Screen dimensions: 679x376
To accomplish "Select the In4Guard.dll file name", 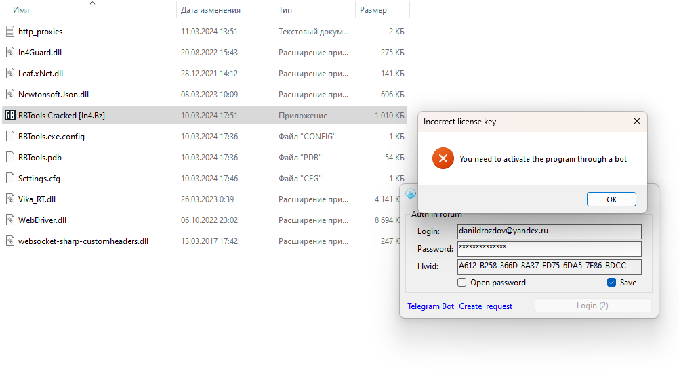I will tap(40, 52).
